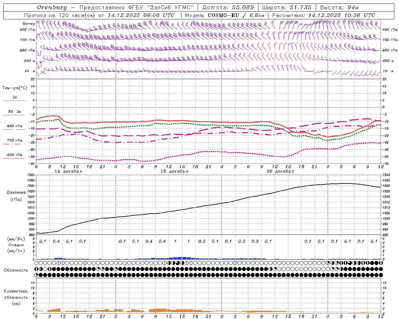The image size is (399, 319).
Task: Click the "700 гПа" temperature legend entry
Action: coord(15,140)
